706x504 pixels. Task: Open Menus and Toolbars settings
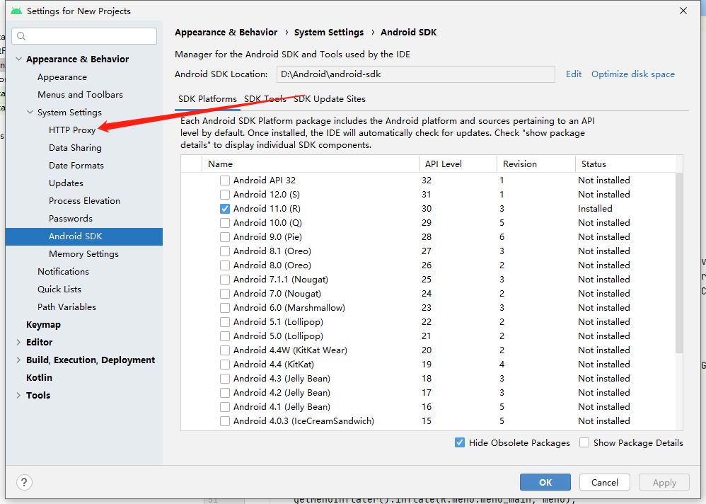coord(80,95)
